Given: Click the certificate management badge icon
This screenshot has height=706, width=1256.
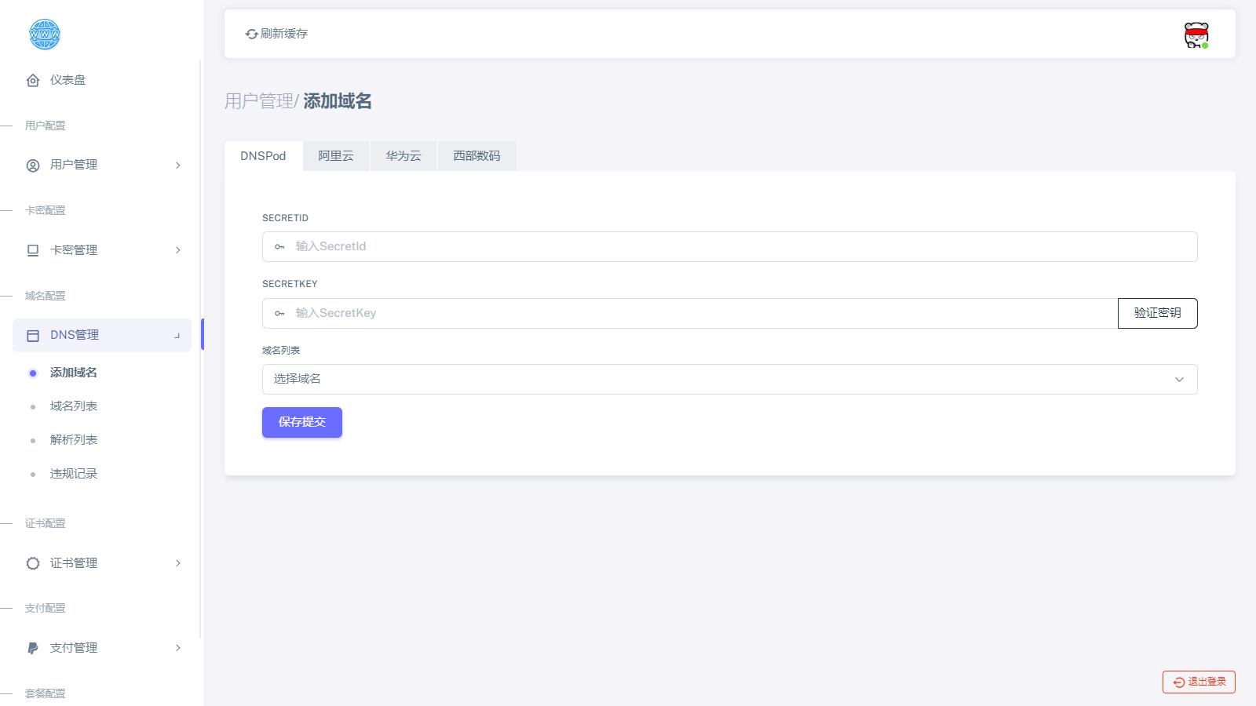Looking at the screenshot, I should click(x=33, y=563).
